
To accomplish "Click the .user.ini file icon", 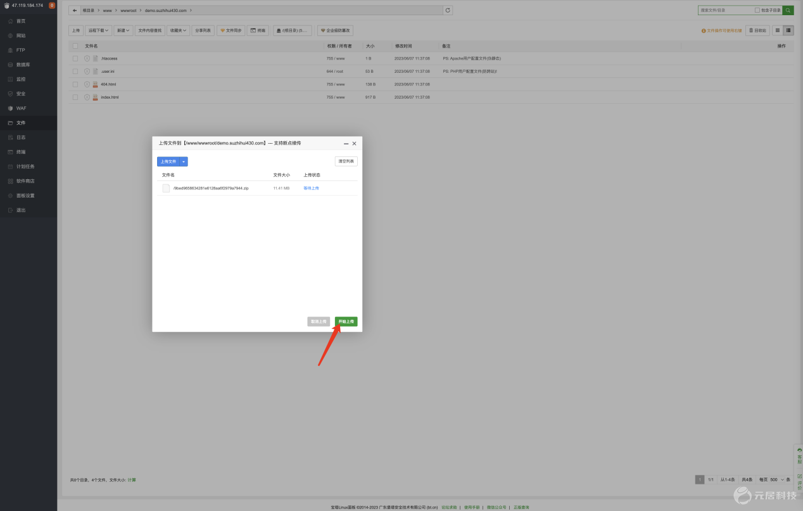I will click(x=96, y=72).
